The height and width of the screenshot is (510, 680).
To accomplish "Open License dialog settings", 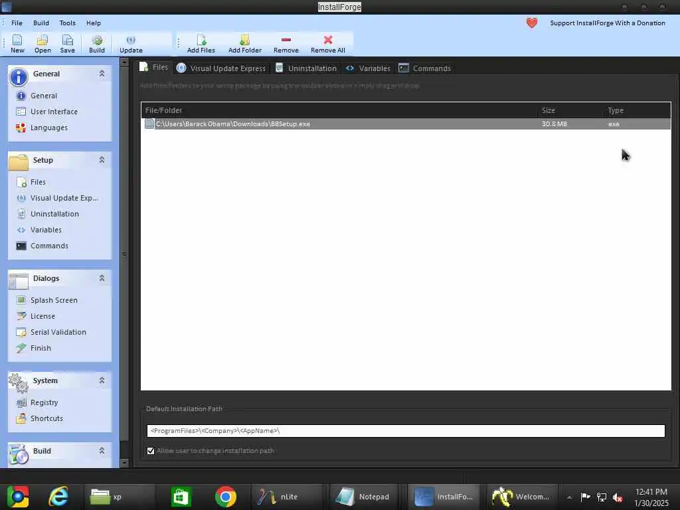I will coord(36,316).
